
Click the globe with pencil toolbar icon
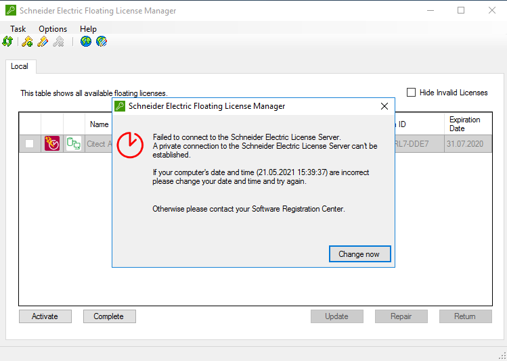(102, 41)
